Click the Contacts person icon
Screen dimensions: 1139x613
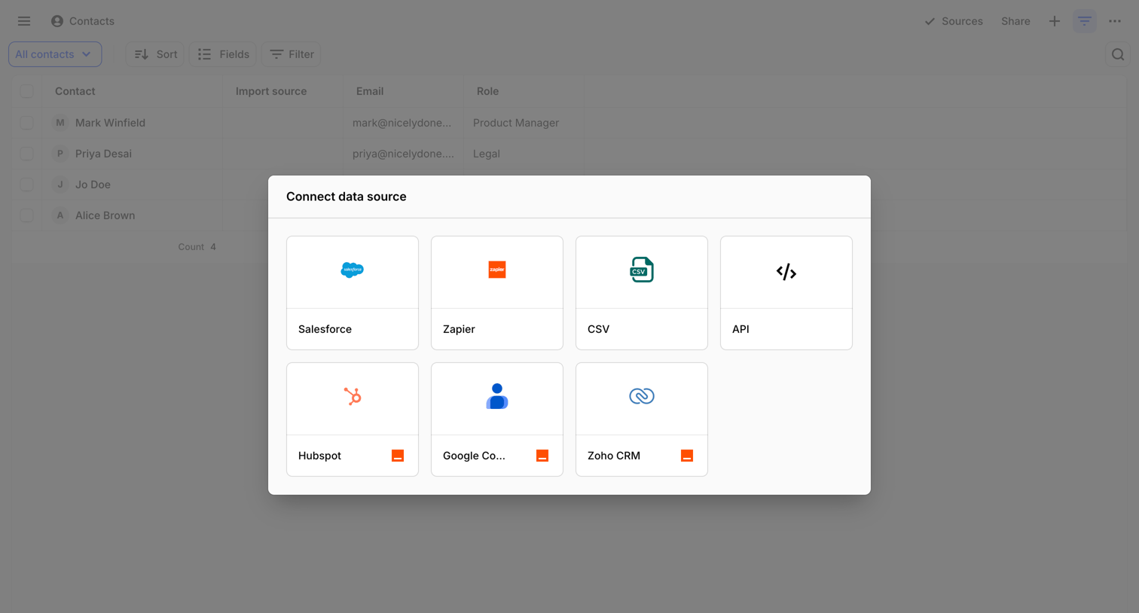57,21
